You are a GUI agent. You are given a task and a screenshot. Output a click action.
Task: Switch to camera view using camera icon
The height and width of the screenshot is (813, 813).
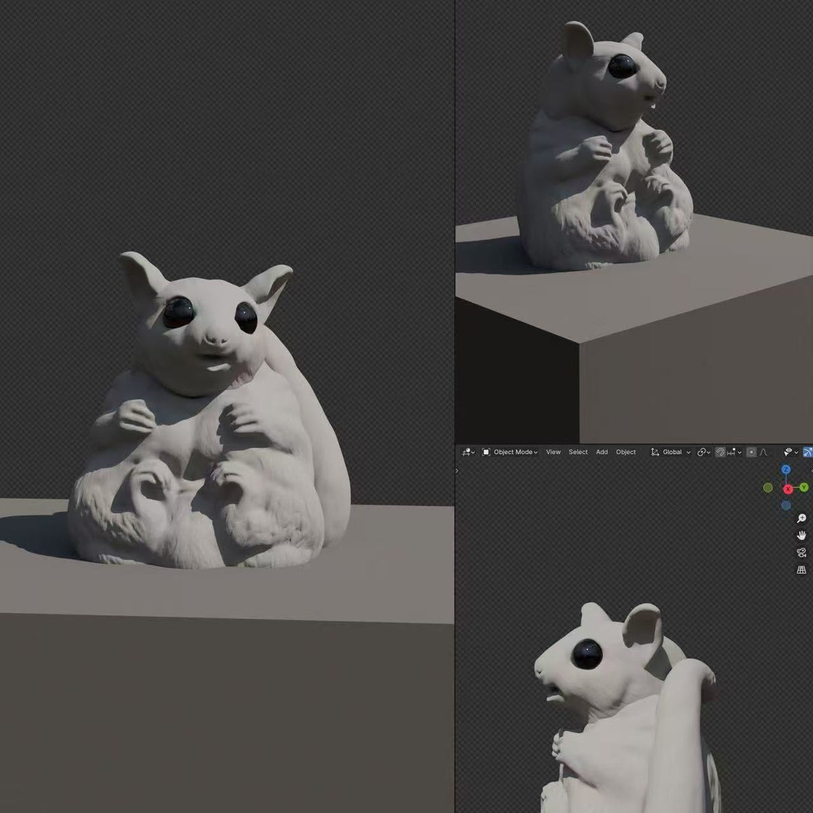pos(801,553)
